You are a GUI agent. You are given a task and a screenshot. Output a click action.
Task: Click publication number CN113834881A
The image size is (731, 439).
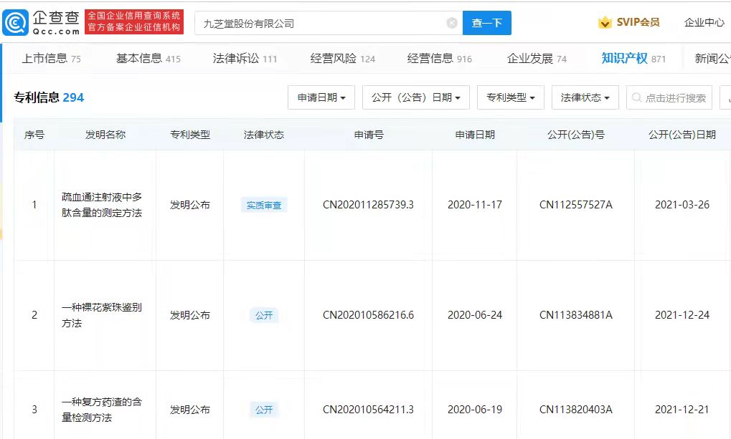point(576,315)
